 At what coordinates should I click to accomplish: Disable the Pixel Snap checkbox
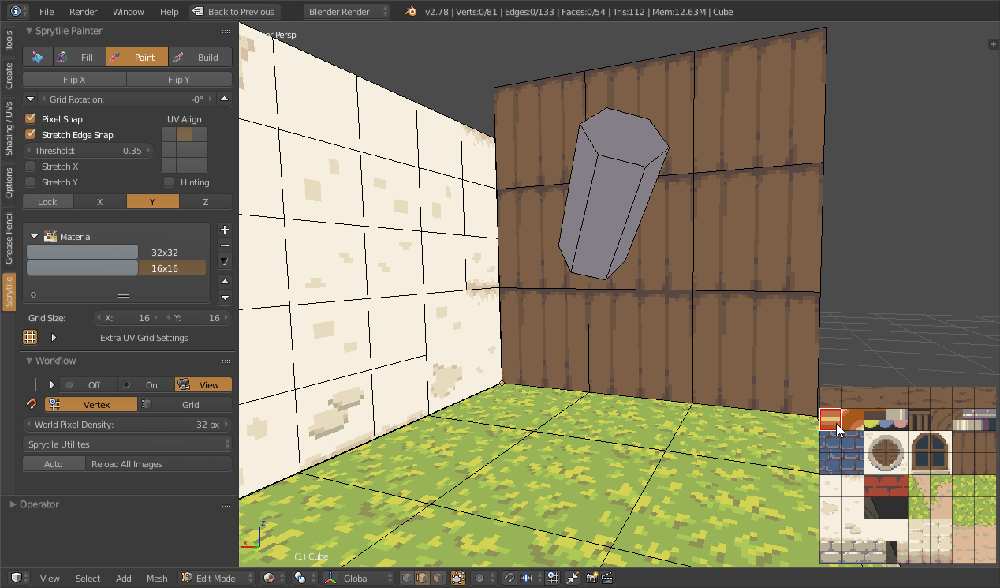[31, 118]
